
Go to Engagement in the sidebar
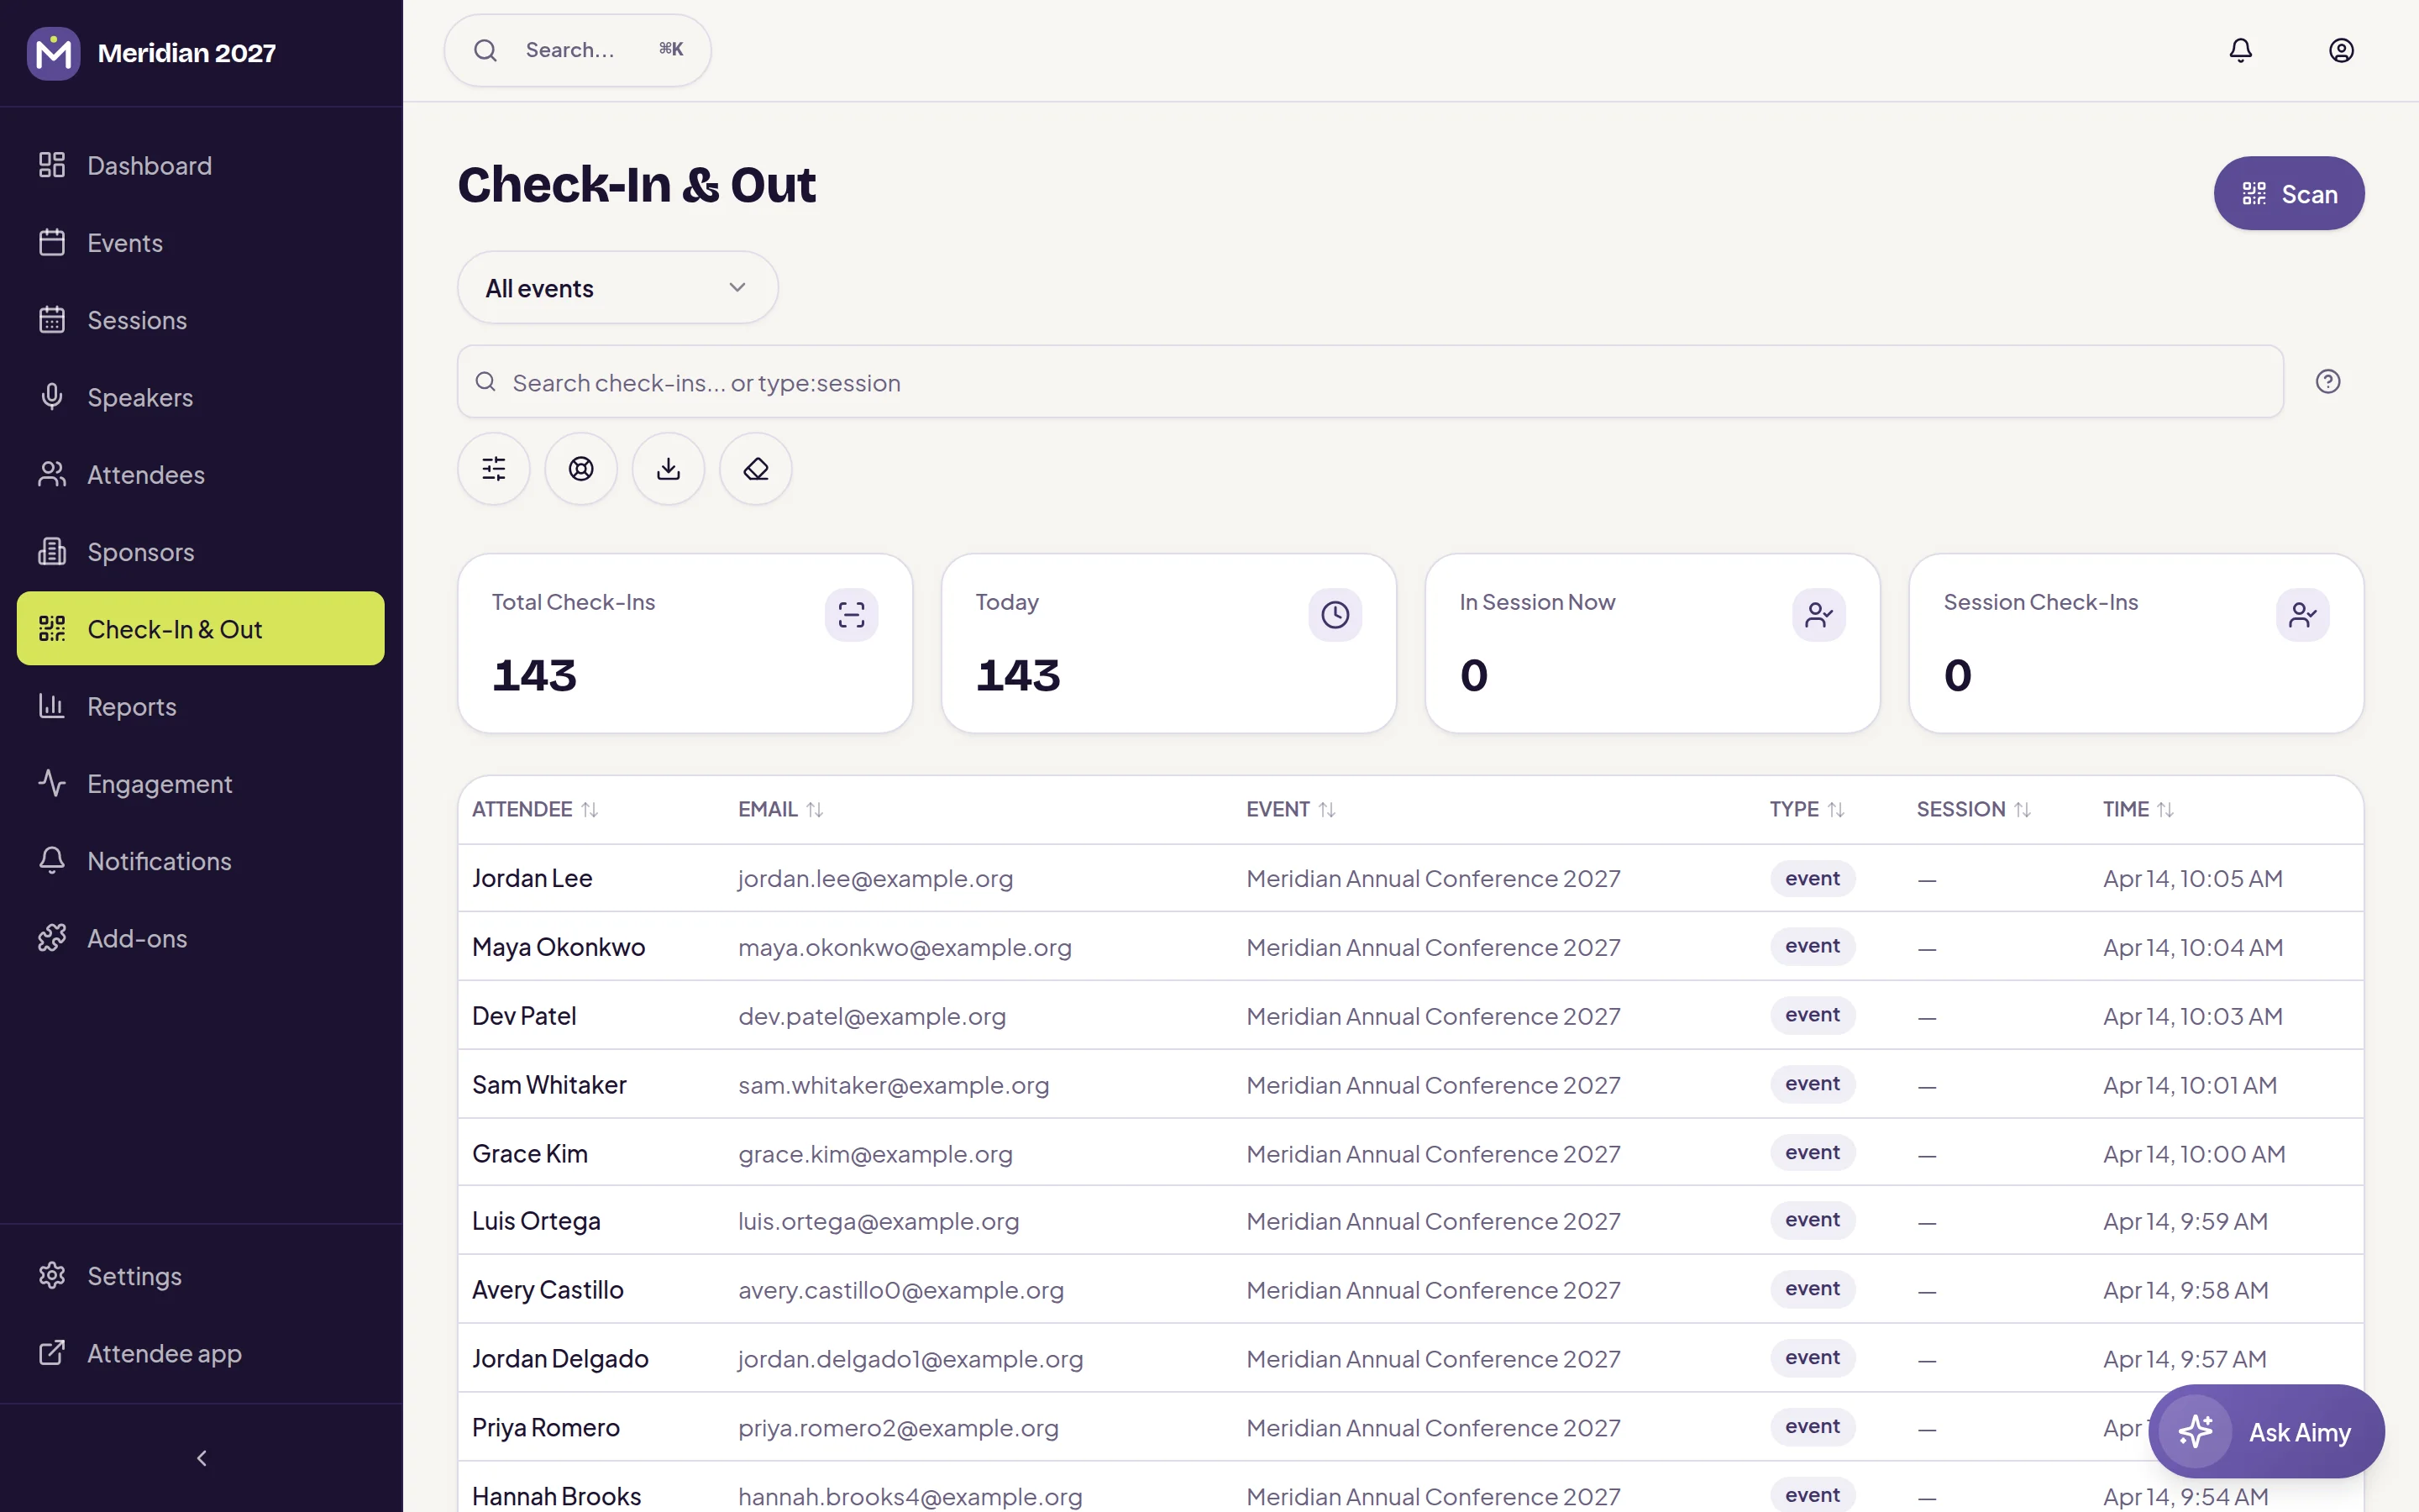tap(201, 783)
